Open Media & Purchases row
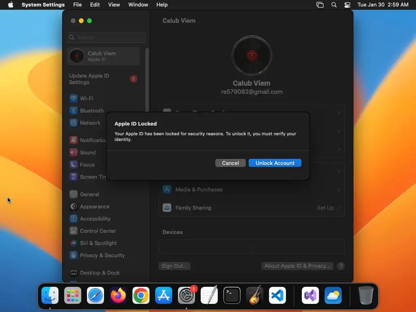 pos(251,189)
